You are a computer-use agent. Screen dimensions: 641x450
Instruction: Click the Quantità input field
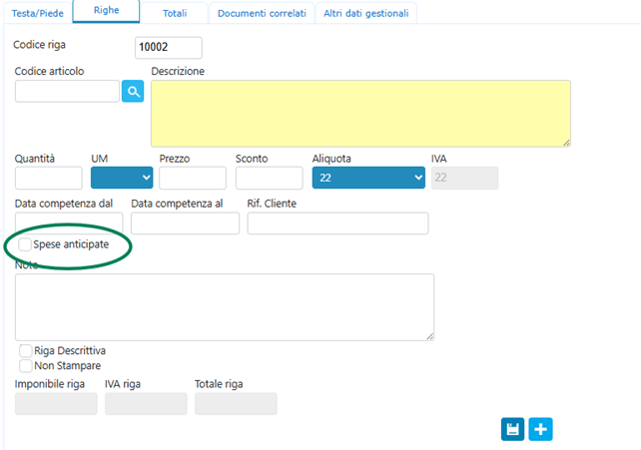[x=49, y=178]
